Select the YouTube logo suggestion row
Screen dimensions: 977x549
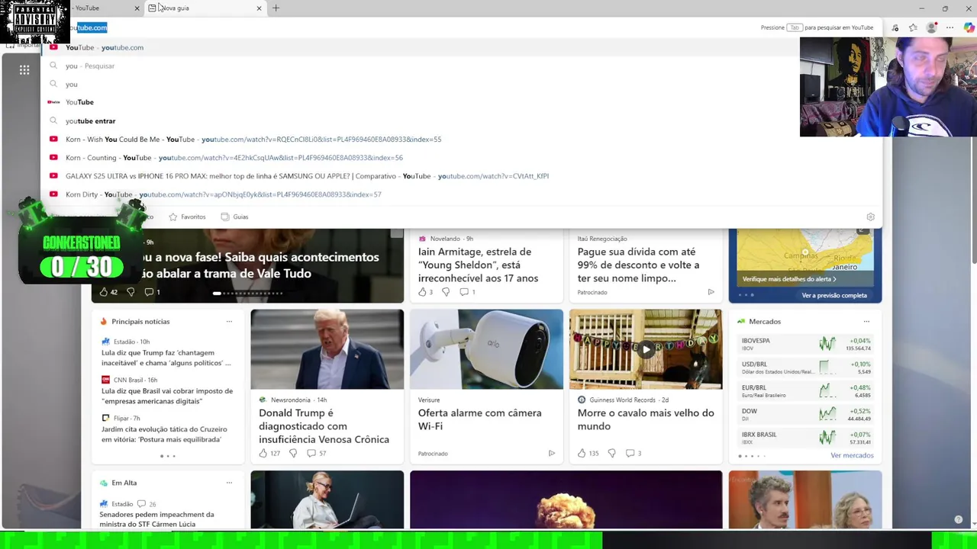tap(461, 102)
